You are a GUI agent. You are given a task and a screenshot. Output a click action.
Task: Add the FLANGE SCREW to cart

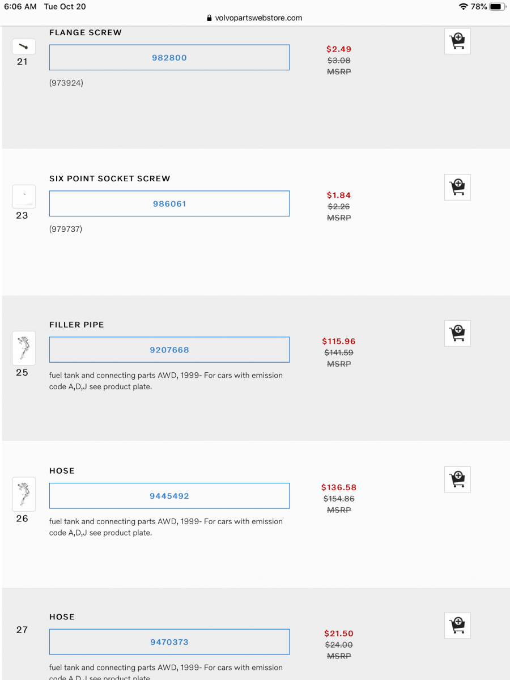[x=457, y=41]
